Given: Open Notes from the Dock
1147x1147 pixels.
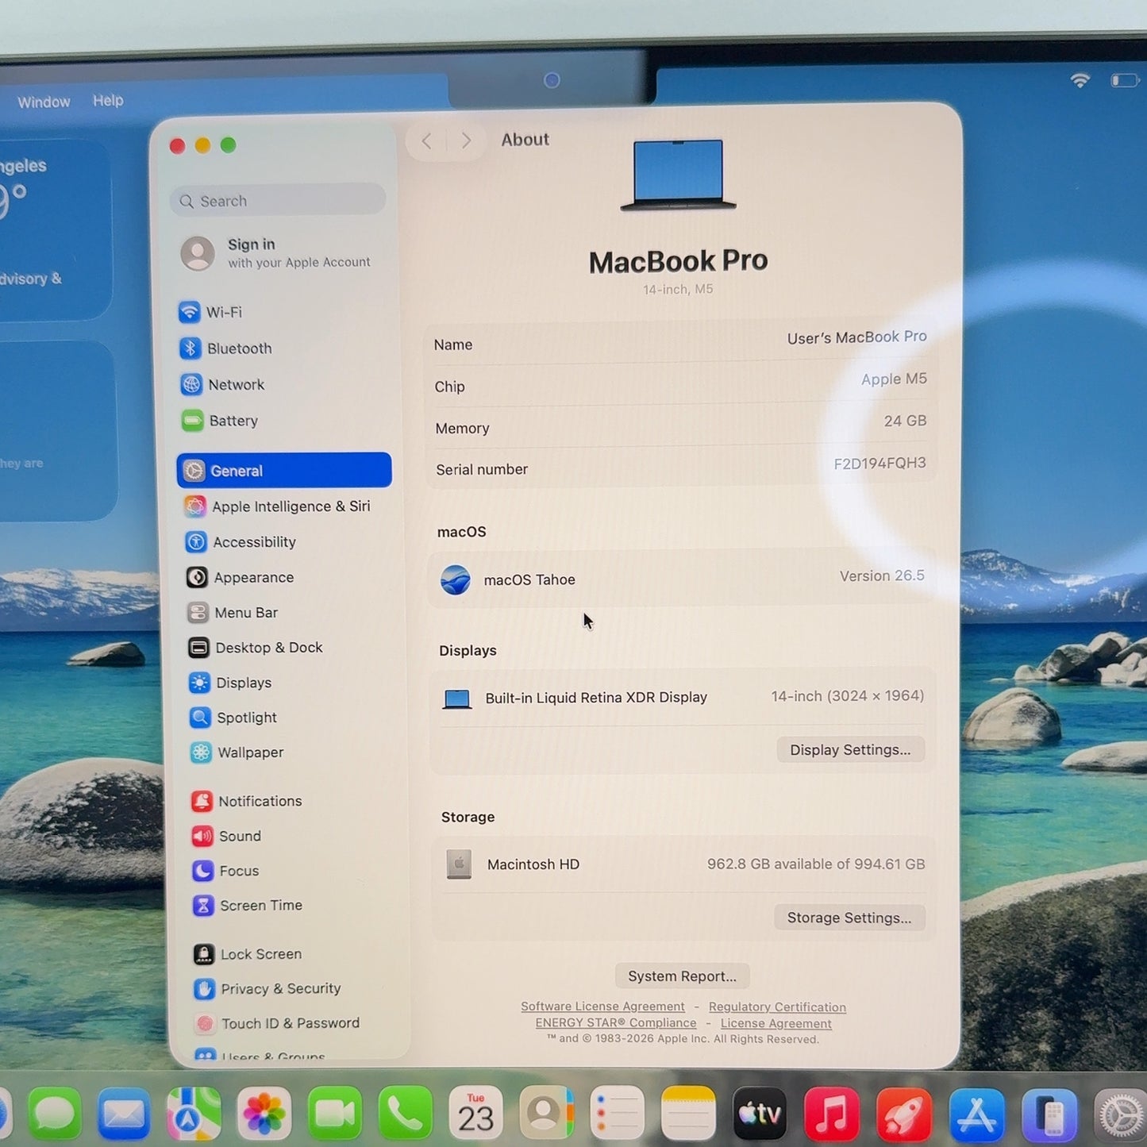Looking at the screenshot, I should coord(688,1114).
